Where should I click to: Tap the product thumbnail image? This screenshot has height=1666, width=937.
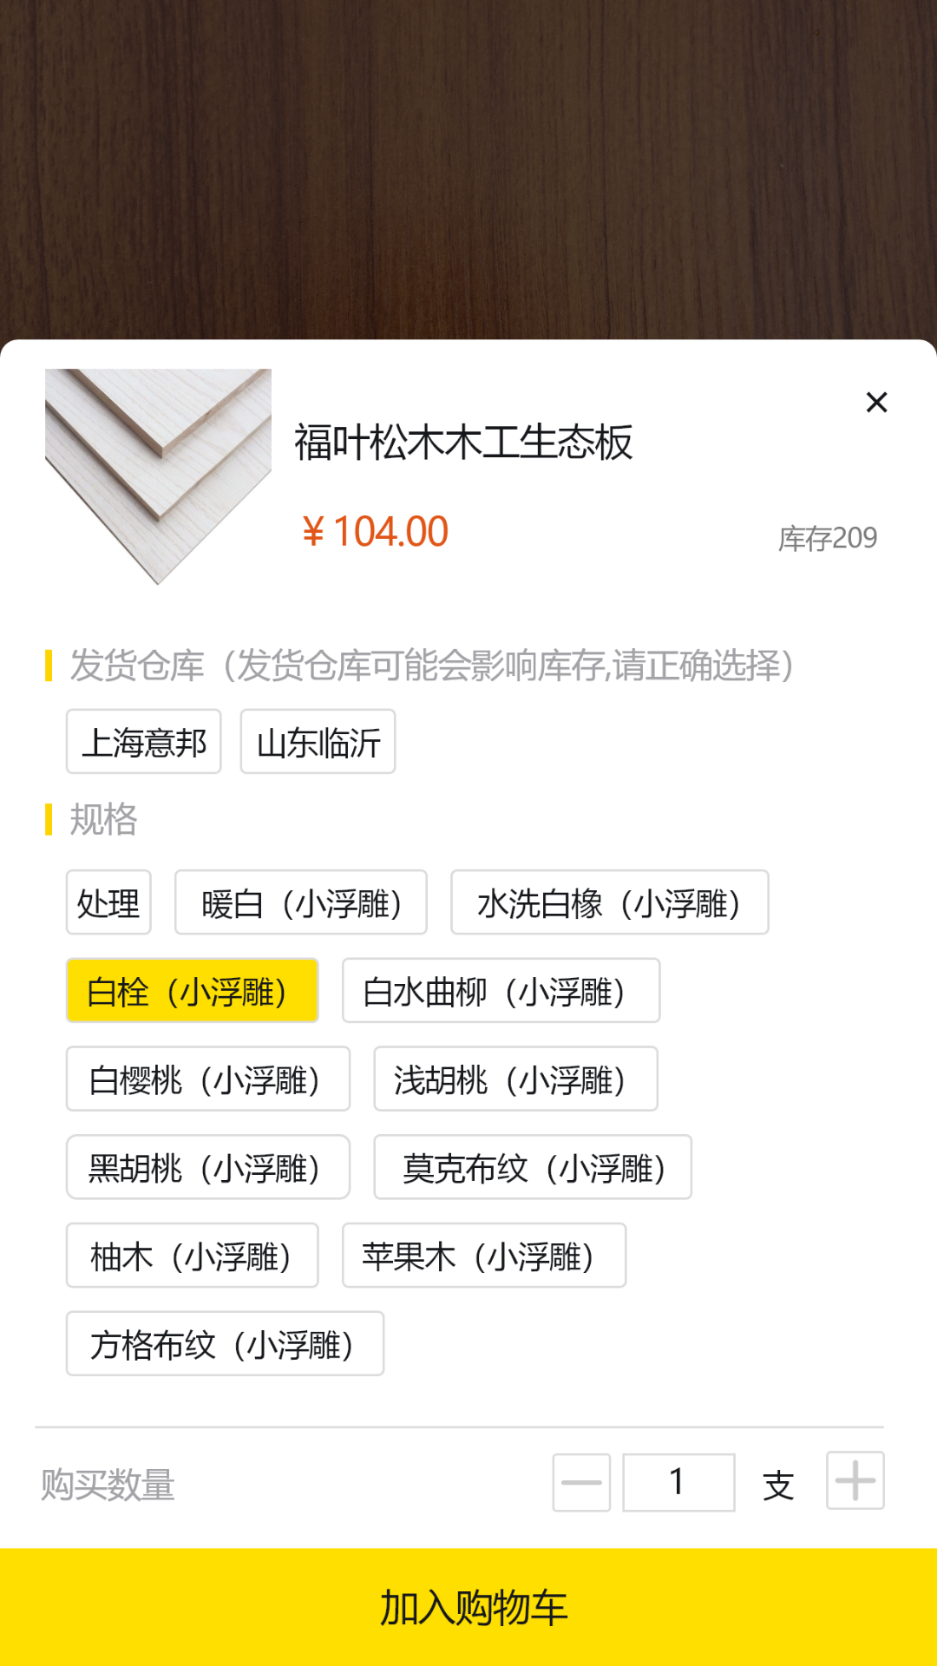[158, 476]
